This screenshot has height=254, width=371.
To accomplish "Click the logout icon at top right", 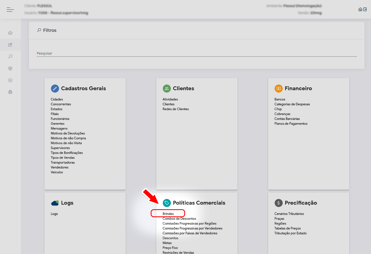I will (365, 9).
